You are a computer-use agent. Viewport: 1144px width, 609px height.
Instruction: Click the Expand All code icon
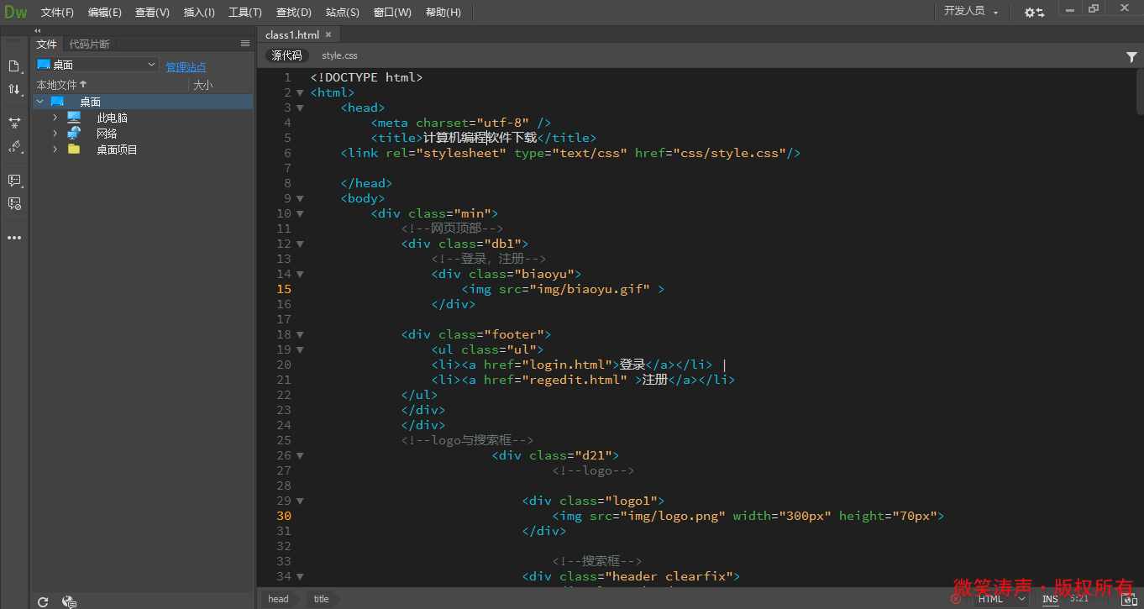[x=13, y=123]
